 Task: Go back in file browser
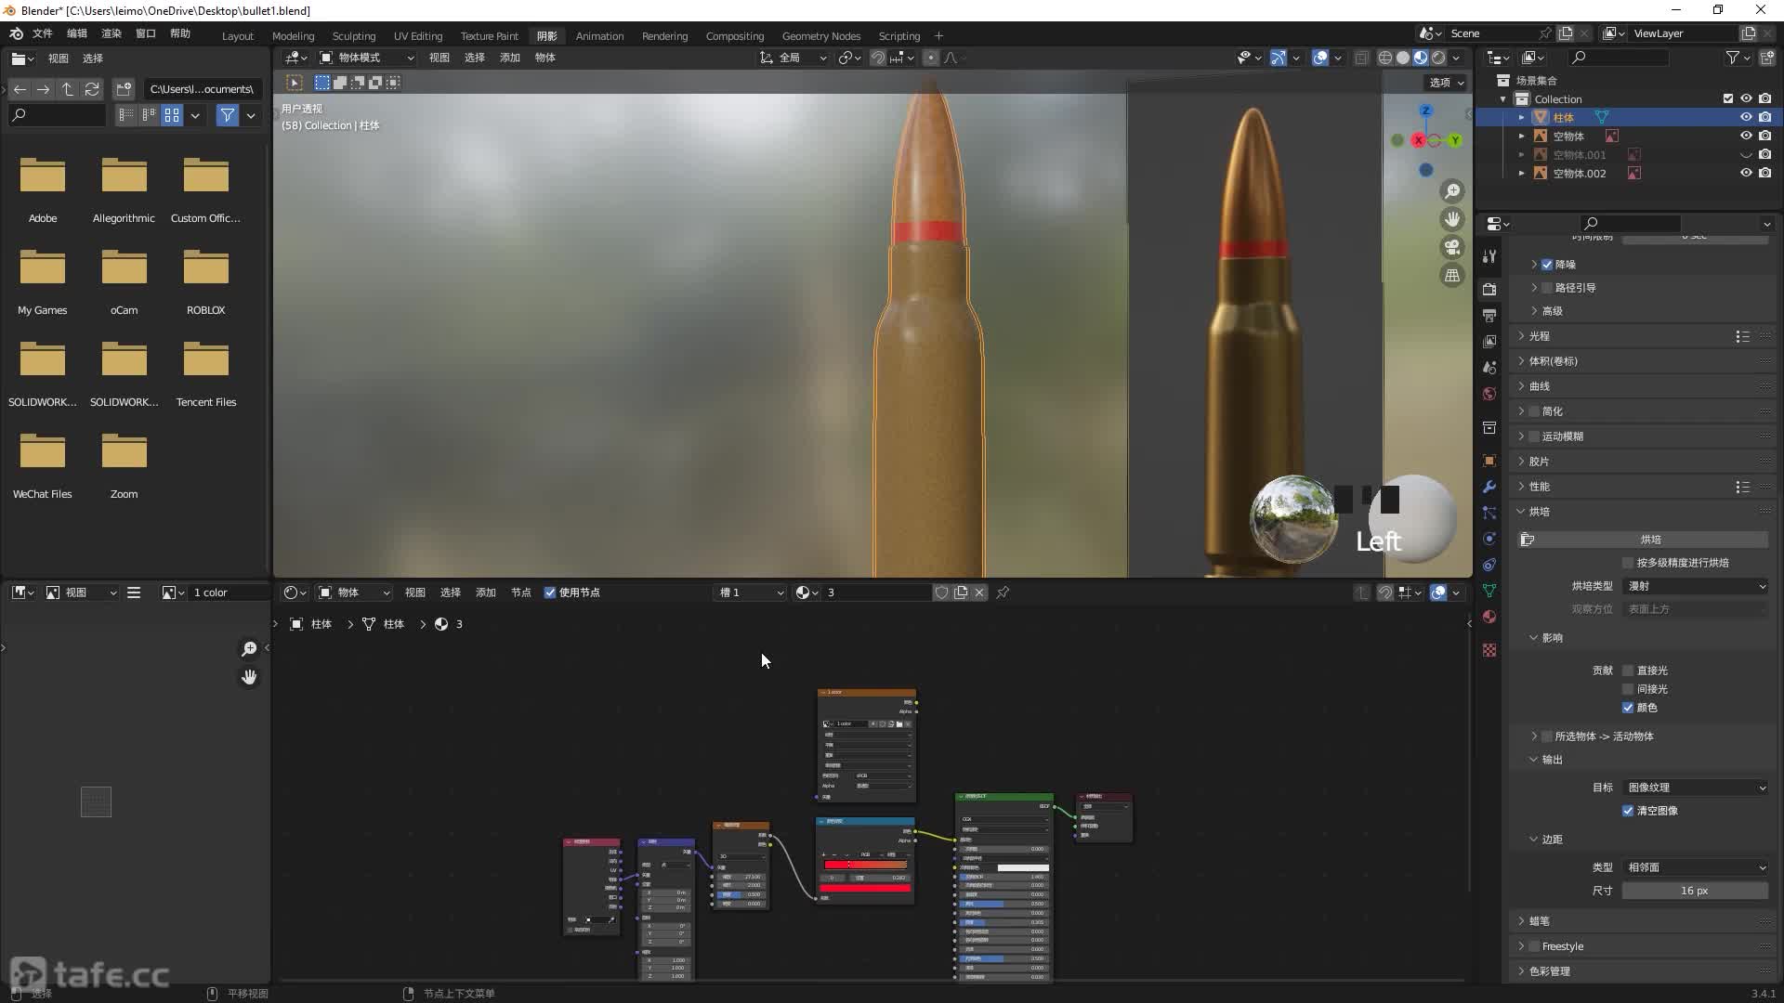coord(20,89)
